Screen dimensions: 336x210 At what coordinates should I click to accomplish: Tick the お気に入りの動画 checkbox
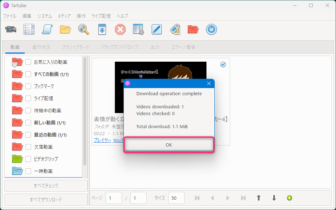coord(28,62)
